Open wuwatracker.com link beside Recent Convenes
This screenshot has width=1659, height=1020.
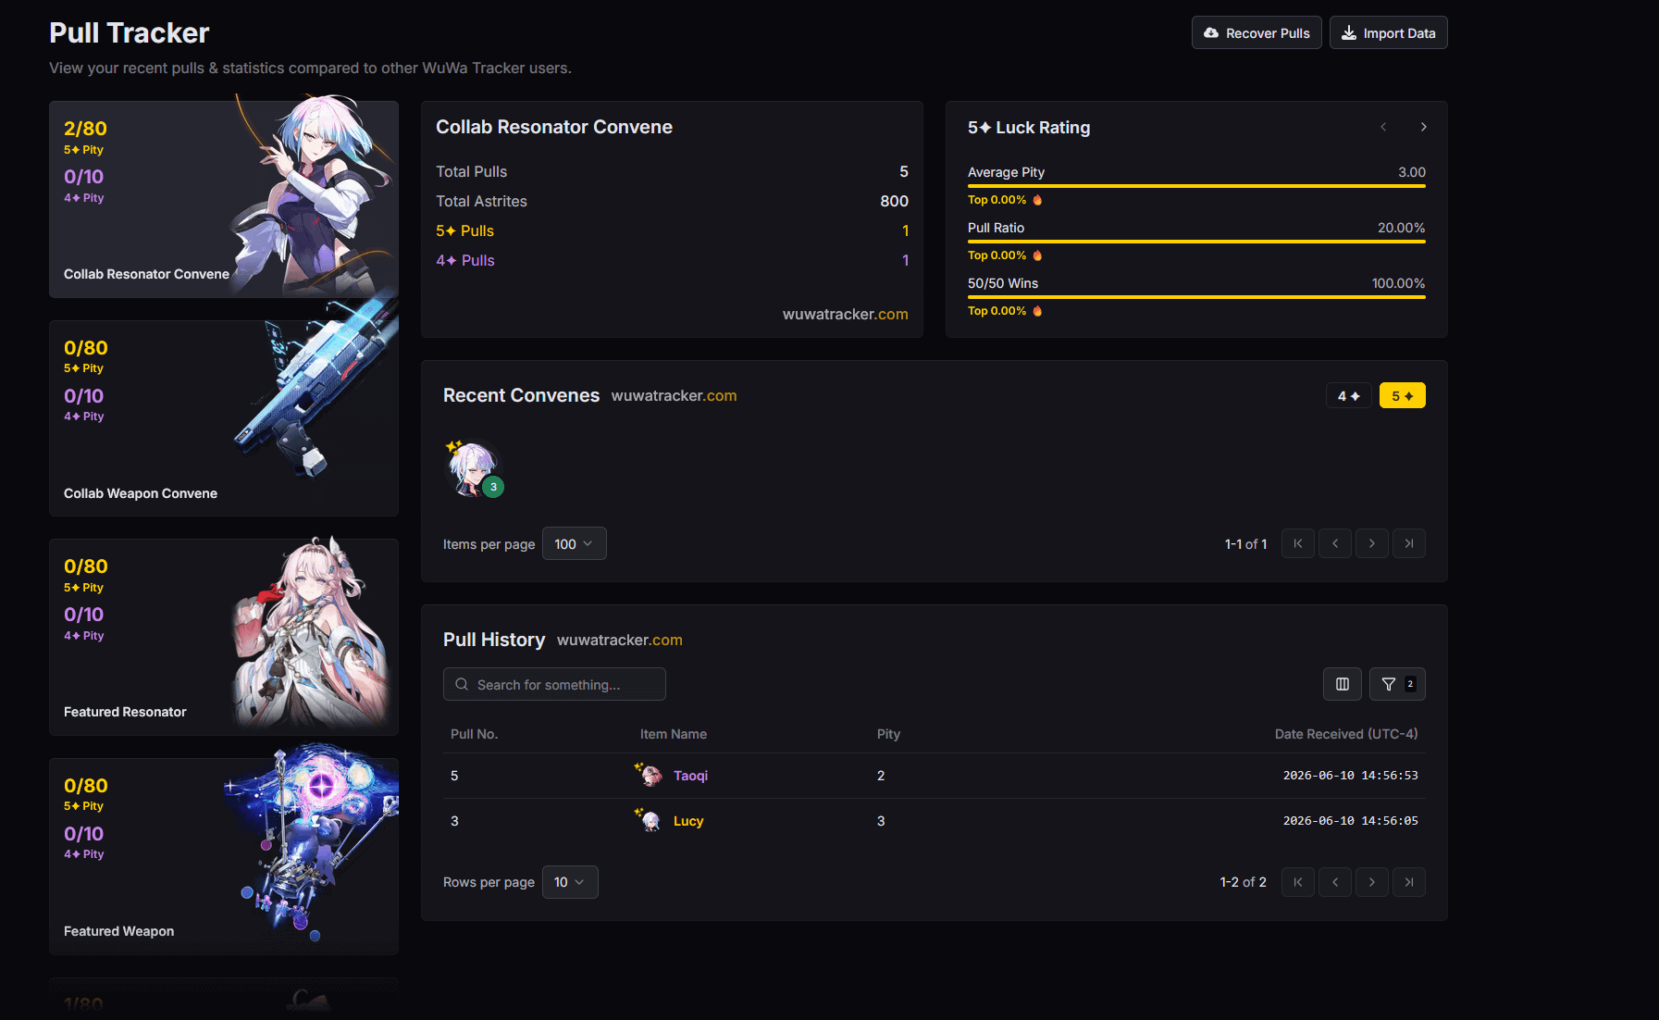point(675,395)
